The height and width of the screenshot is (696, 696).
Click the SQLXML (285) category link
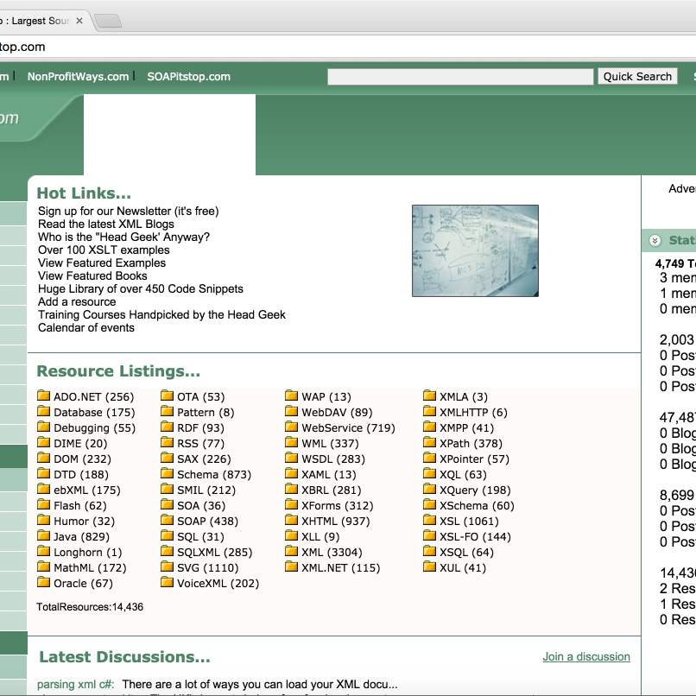click(x=215, y=552)
